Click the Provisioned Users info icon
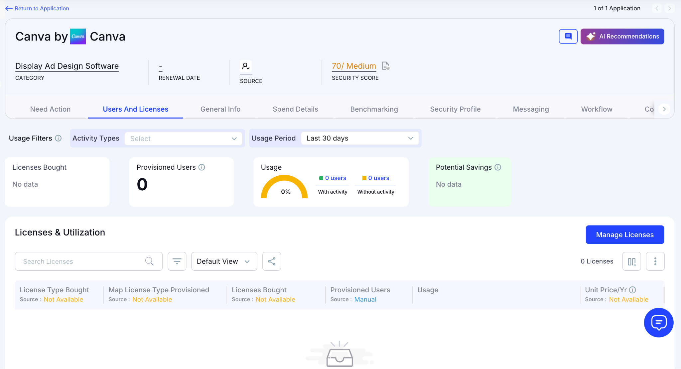The height and width of the screenshot is (369, 681). 202,167
